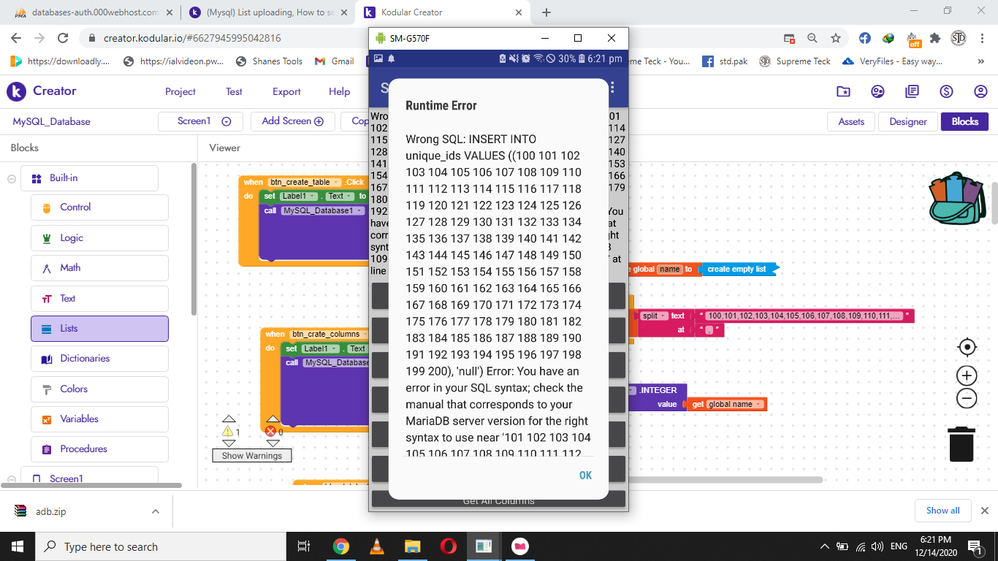Expand adb.zip download options chevron
Viewport: 998px width, 561px height.
point(156,511)
